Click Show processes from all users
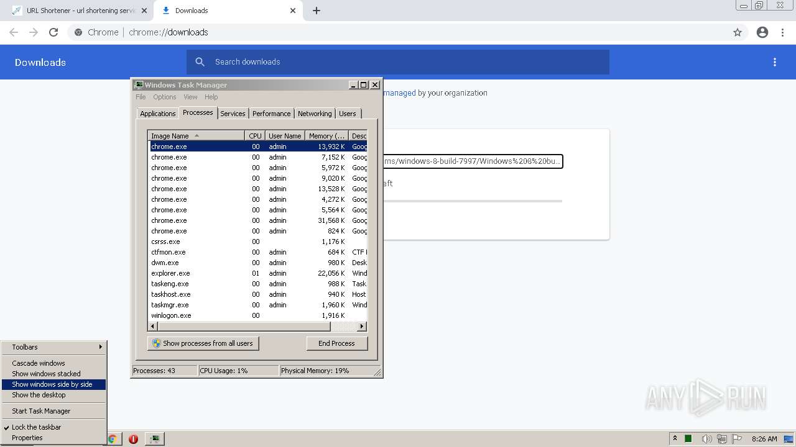 [203, 343]
